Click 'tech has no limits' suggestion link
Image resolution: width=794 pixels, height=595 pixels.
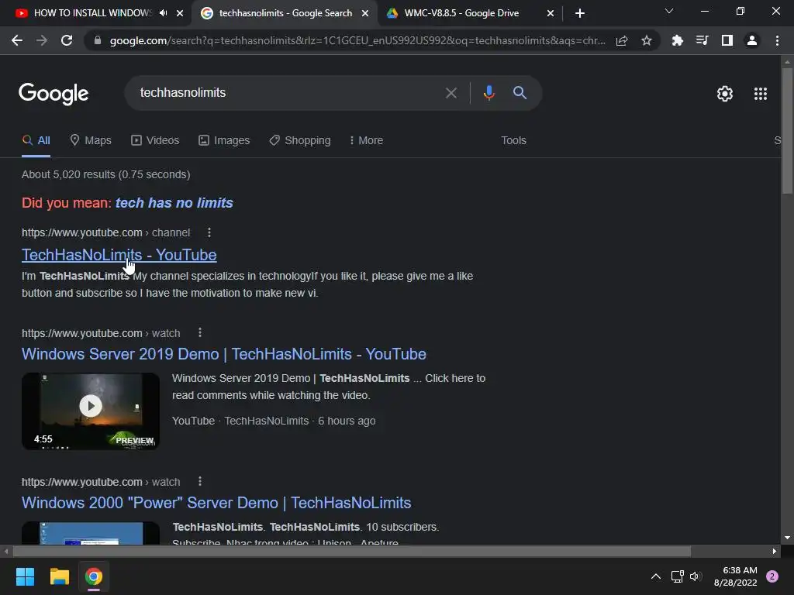coord(174,203)
